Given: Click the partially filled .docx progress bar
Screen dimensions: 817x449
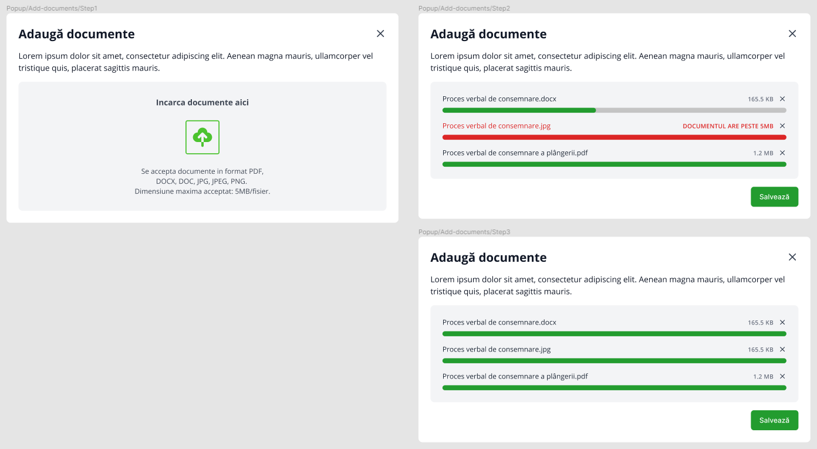Looking at the screenshot, I should click(615, 110).
